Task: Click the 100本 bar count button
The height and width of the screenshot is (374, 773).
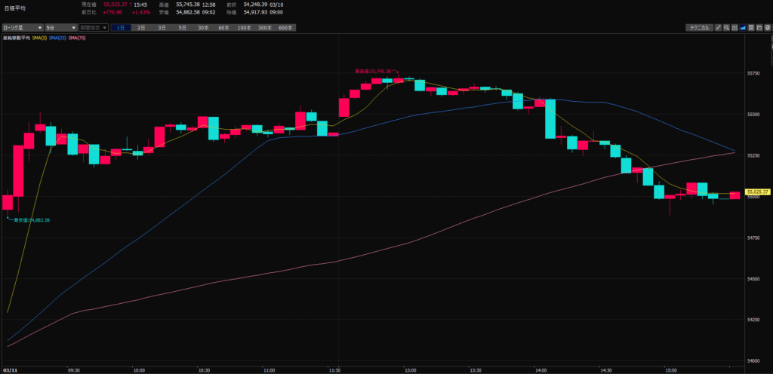Action: pos(243,27)
